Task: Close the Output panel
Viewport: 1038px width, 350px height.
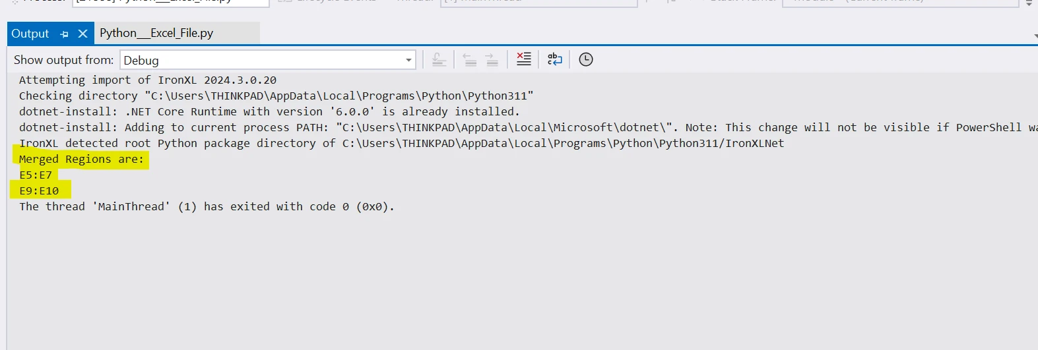Action: 82,34
